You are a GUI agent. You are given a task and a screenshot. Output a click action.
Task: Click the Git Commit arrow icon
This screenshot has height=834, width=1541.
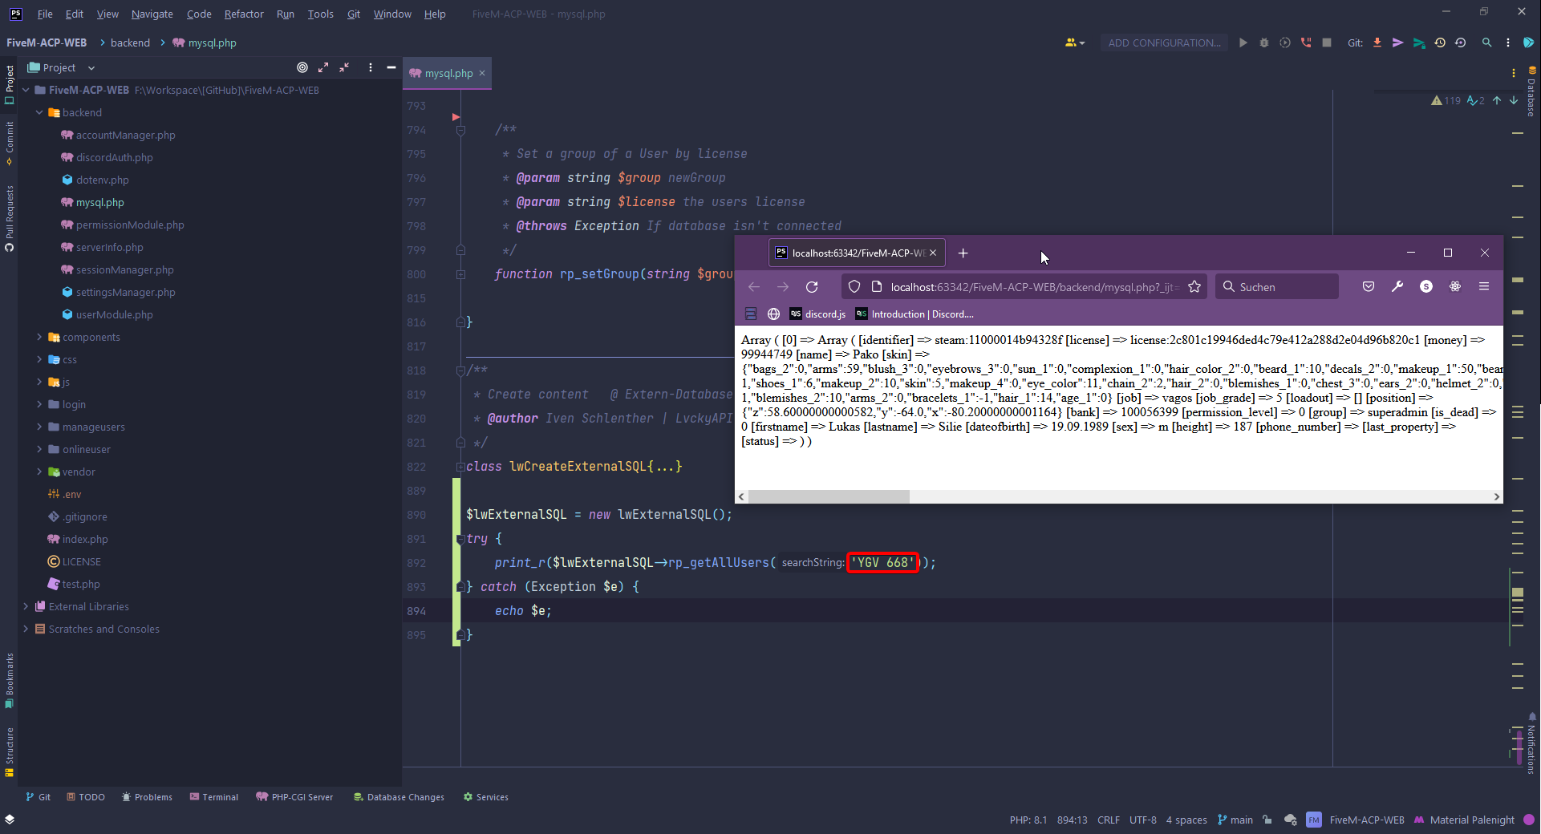click(x=1398, y=43)
